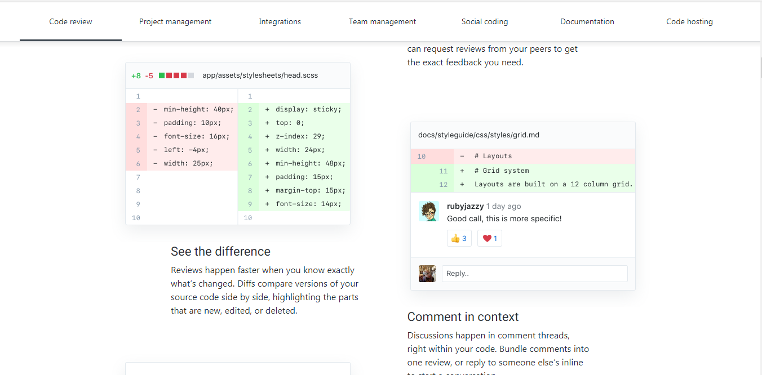Click the red heart reaction button
The width and height of the screenshot is (762, 375).
489,238
